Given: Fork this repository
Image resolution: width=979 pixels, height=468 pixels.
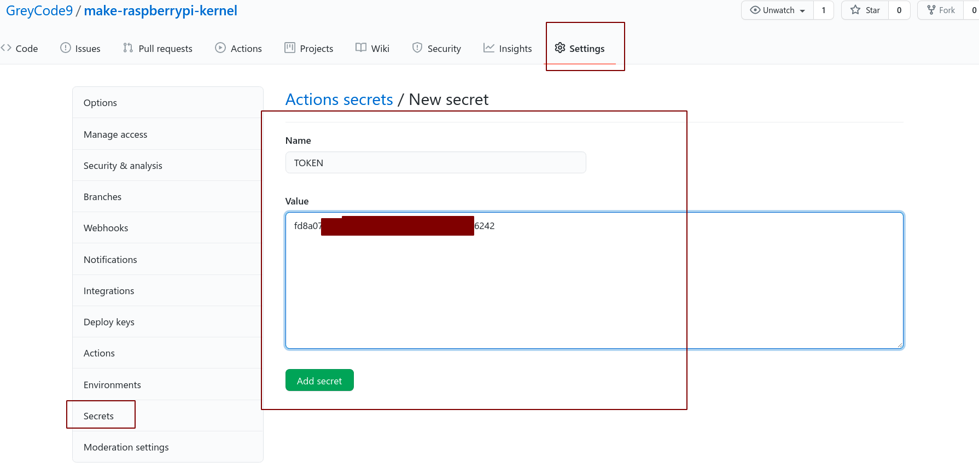Looking at the screenshot, I should point(941,10).
